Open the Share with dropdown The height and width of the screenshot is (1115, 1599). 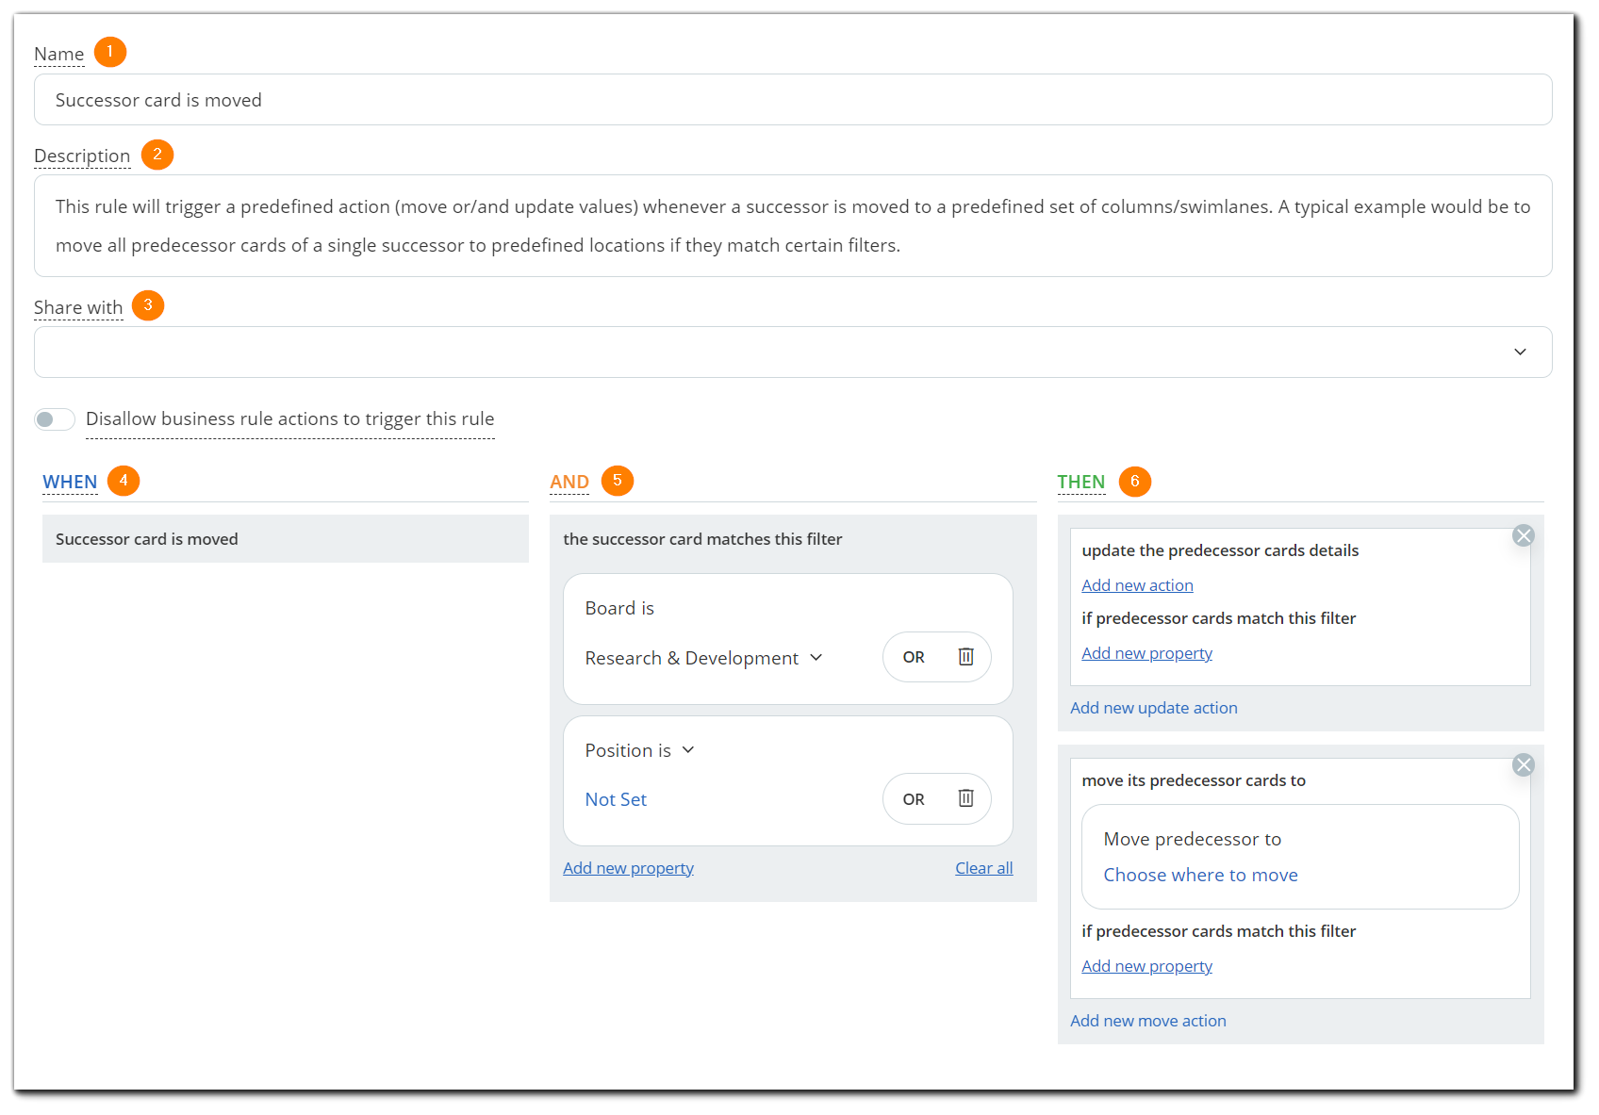point(1520,352)
